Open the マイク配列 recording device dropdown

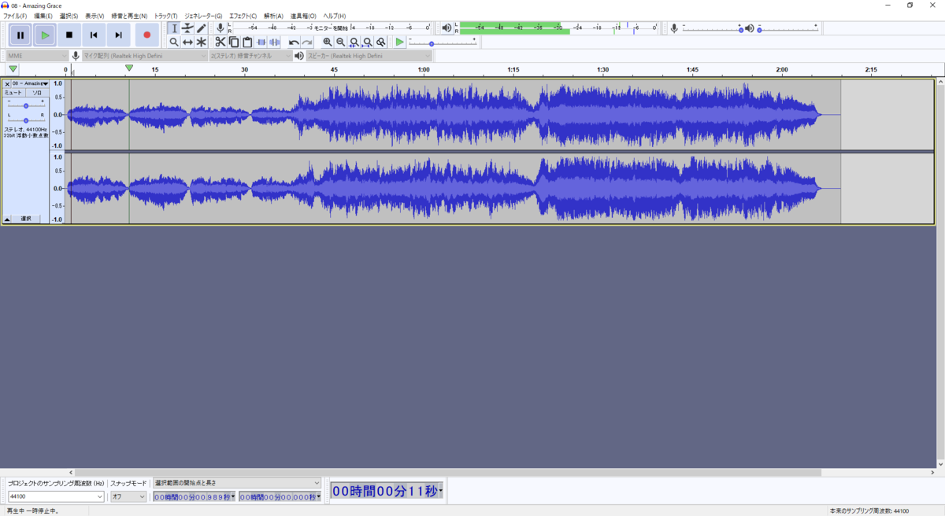point(144,56)
